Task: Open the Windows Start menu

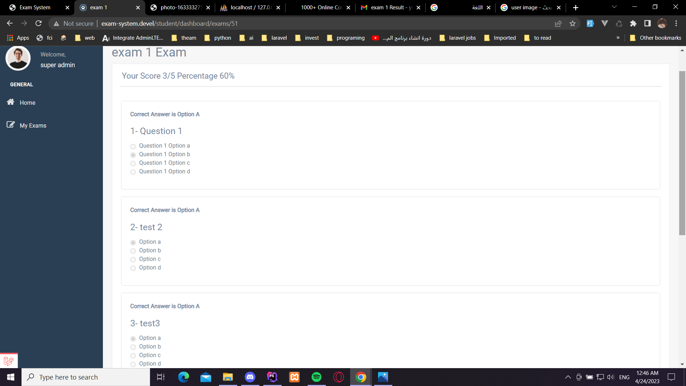Action: pos(11,377)
